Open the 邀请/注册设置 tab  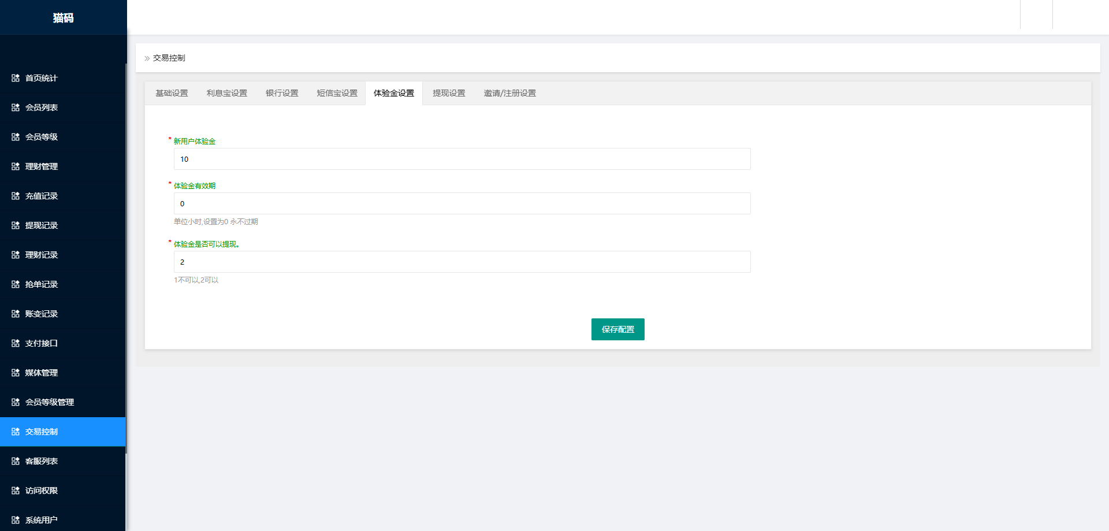tap(509, 93)
